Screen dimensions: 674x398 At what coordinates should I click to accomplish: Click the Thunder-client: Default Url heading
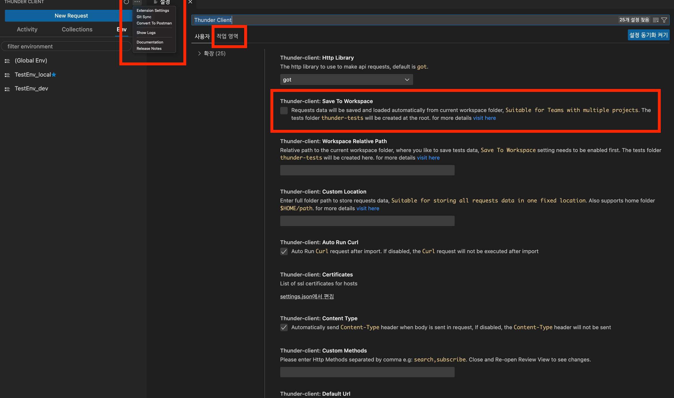click(x=315, y=394)
